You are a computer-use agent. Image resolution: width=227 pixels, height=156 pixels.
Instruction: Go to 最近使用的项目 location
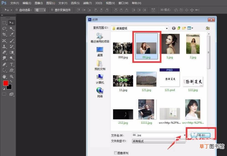[100, 38]
